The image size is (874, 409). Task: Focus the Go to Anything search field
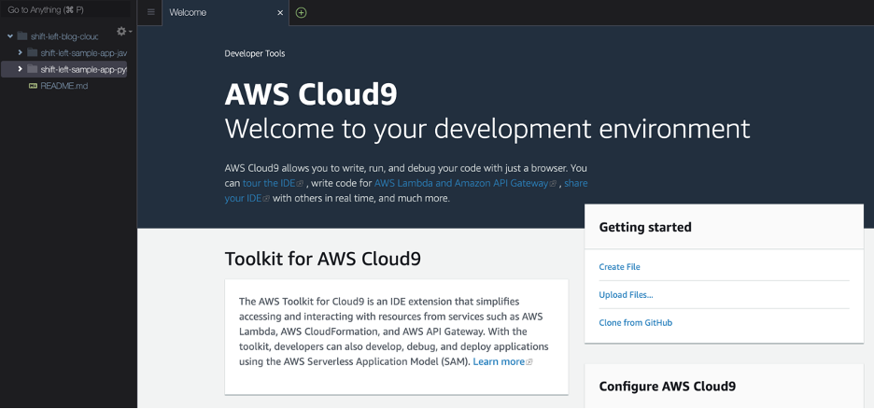click(65, 10)
